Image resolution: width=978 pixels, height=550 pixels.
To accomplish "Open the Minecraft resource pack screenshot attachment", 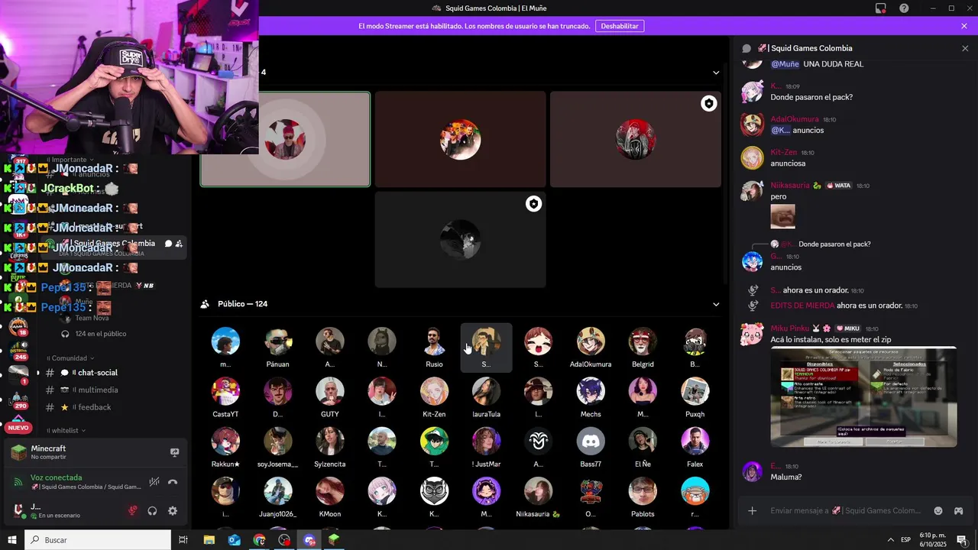I will tap(863, 397).
